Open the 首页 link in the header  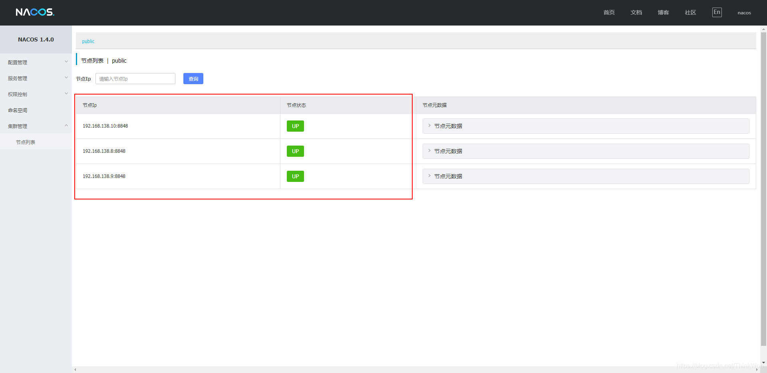[609, 13]
